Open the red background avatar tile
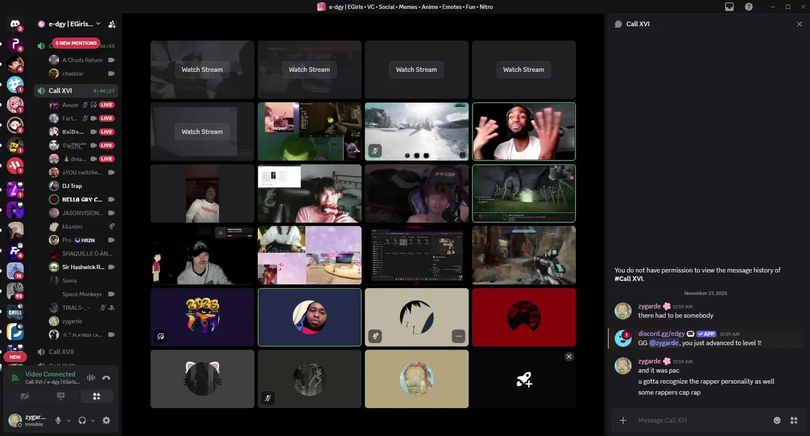This screenshot has width=810, height=436. (524, 317)
